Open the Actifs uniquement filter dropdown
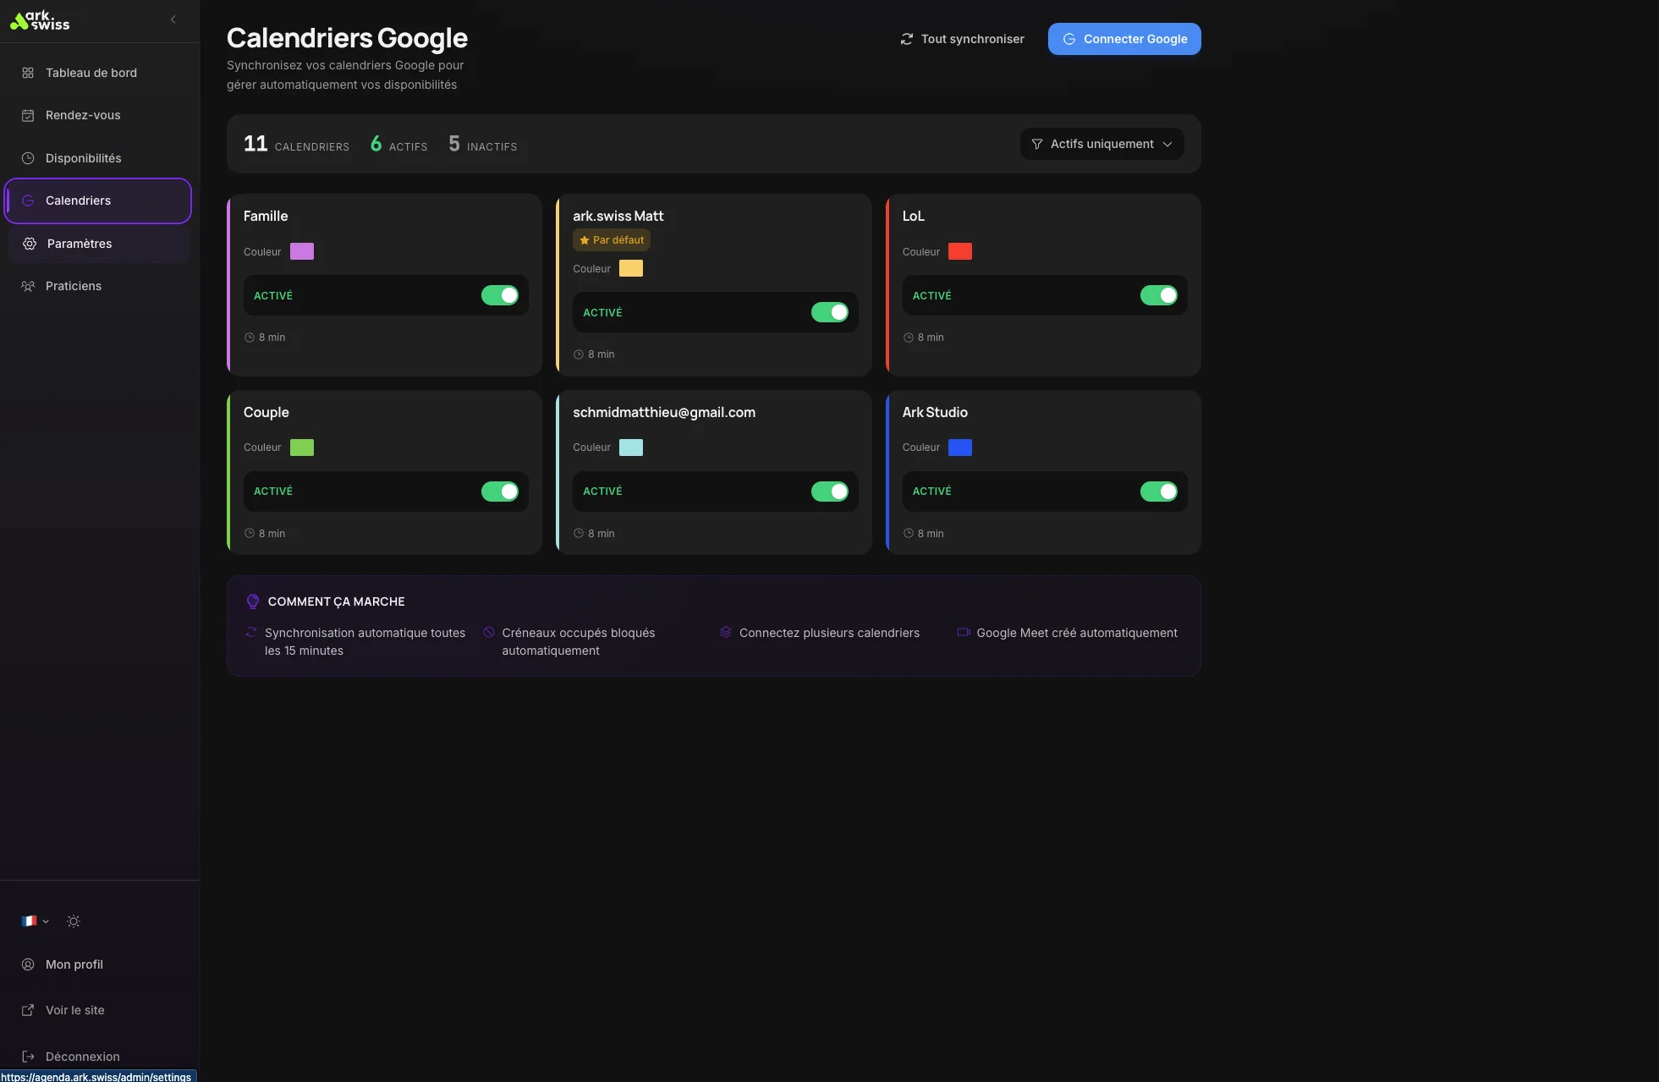 coord(1101,144)
